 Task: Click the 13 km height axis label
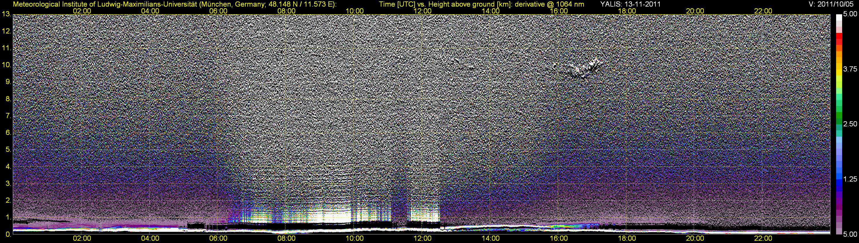(6, 14)
